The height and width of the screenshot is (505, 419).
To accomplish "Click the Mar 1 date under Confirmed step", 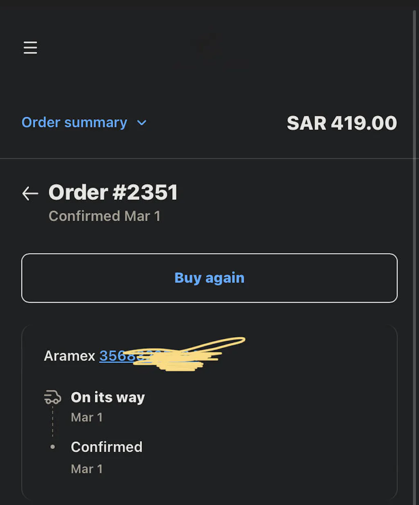I will (x=87, y=469).
